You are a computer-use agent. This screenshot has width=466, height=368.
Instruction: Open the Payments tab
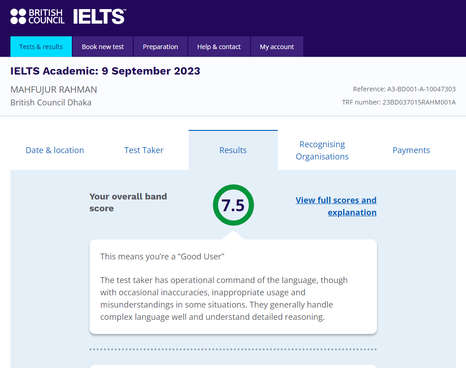[411, 150]
